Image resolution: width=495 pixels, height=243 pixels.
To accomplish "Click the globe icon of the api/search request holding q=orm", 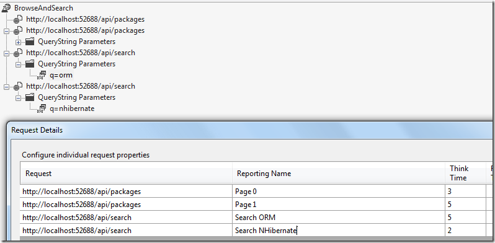I will pos(18,53).
